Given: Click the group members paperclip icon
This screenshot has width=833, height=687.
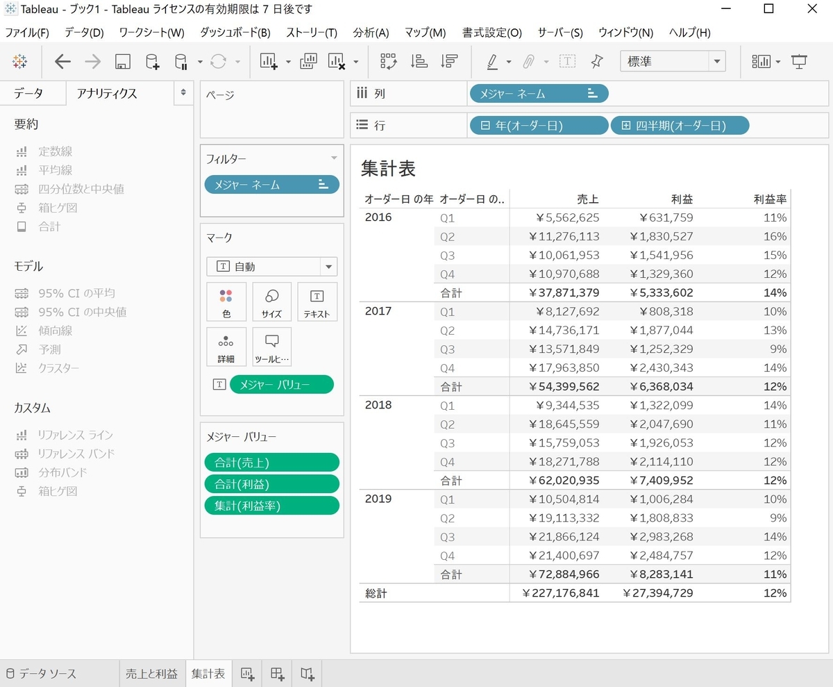Looking at the screenshot, I should pos(528,61).
